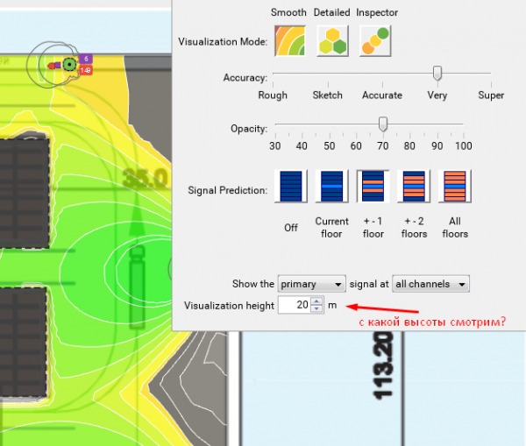Set Signal Prediction to All floors
This screenshot has width=526, height=446.
pyautogui.click(x=454, y=187)
